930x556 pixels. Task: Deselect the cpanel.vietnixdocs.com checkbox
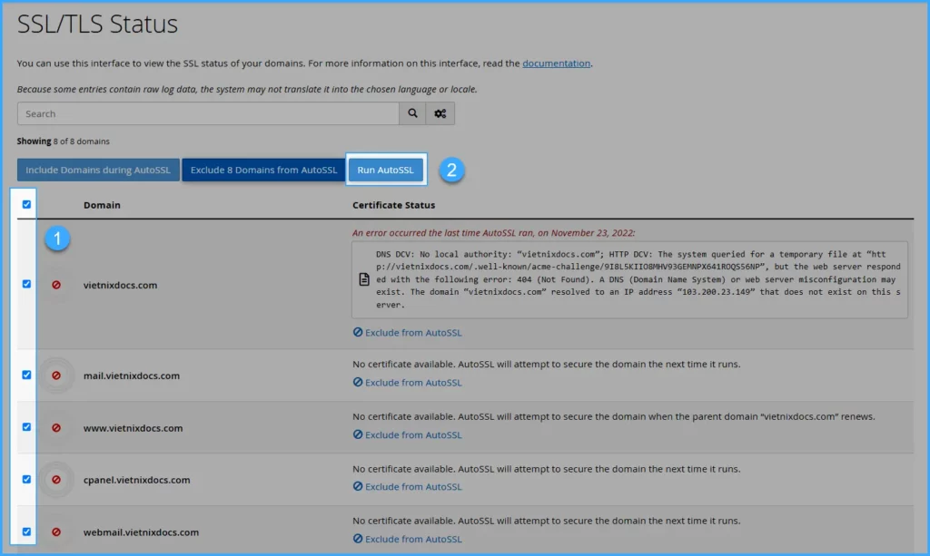click(26, 479)
